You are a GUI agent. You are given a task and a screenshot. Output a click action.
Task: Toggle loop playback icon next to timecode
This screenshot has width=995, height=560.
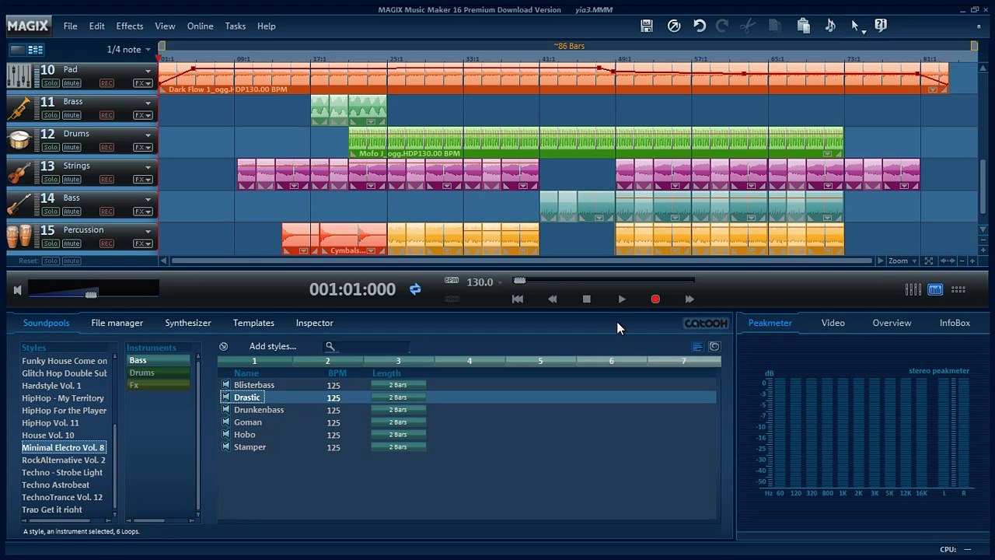(x=415, y=289)
